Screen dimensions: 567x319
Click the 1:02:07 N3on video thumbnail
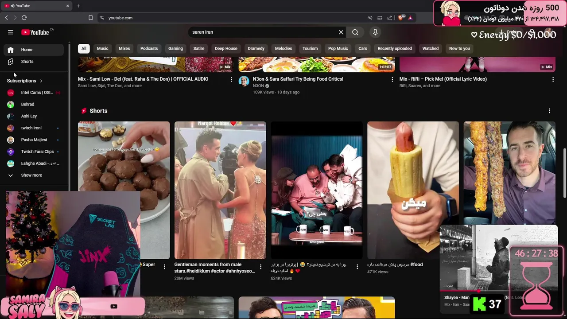coord(317,65)
